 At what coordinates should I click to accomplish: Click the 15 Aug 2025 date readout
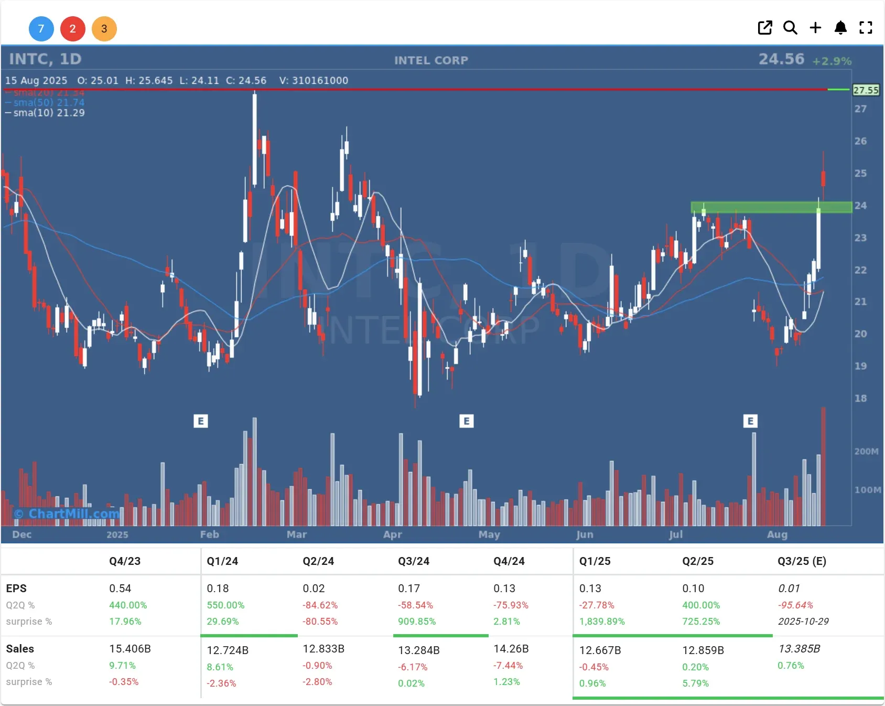point(36,80)
